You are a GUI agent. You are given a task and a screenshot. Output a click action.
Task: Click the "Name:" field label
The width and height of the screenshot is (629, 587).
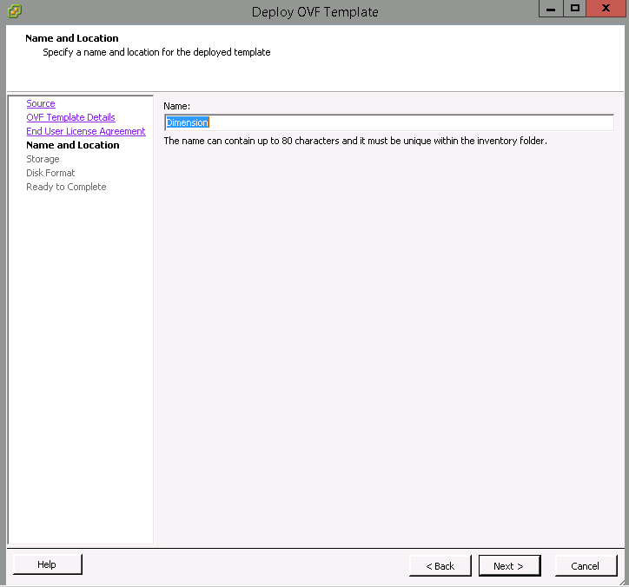click(176, 105)
